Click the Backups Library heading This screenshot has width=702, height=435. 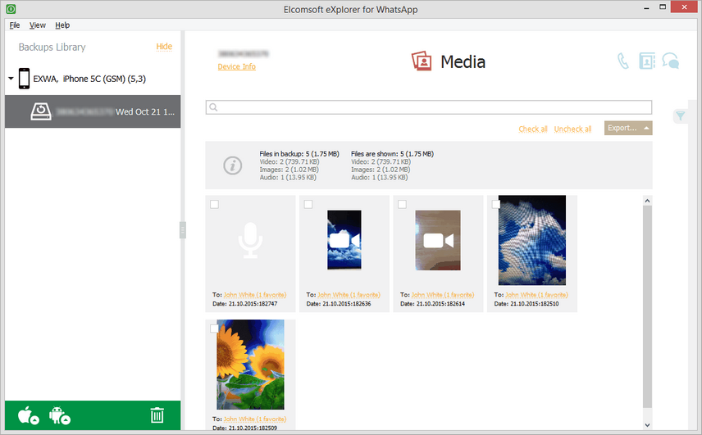[x=52, y=47]
